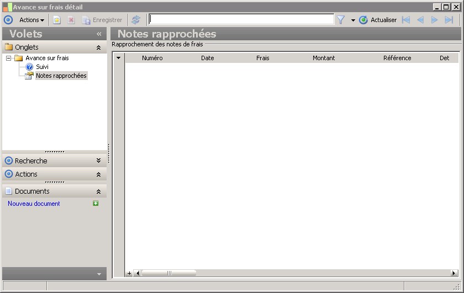Screen dimensions: 464x293
Task: Go to the previous record arrow
Action: click(420, 20)
